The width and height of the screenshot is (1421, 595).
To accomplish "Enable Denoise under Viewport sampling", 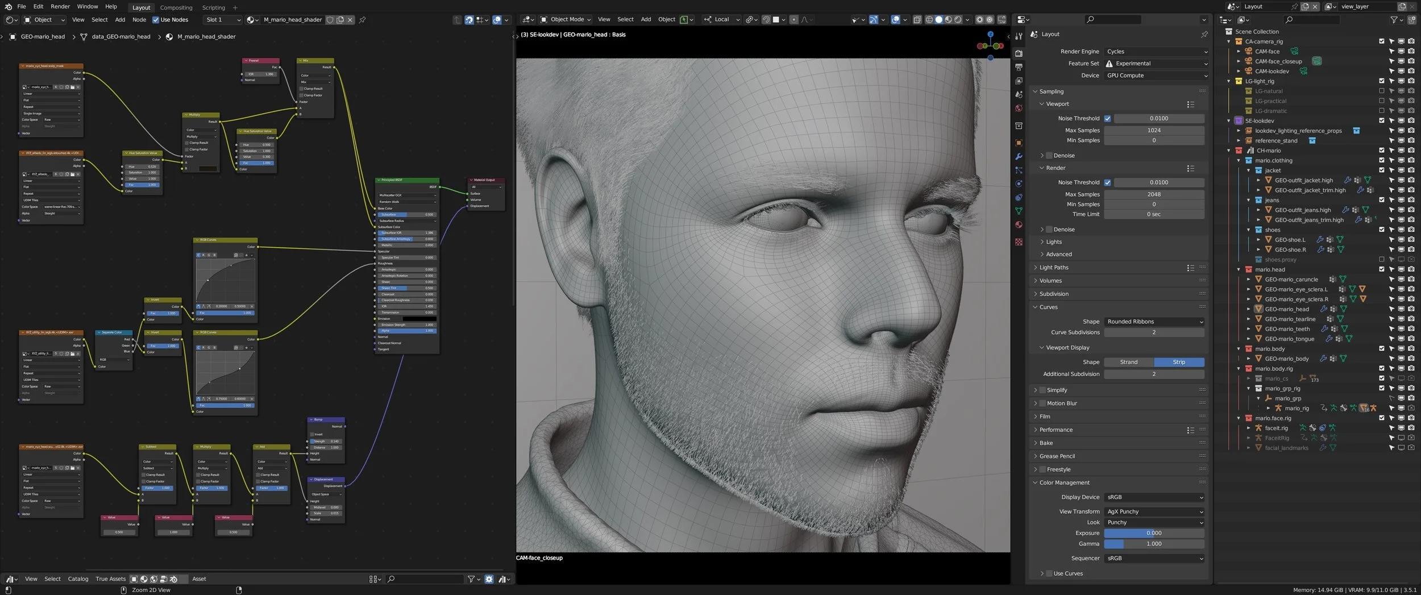I will click(x=1049, y=155).
